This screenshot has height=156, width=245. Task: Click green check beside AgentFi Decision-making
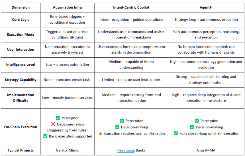click(192, 127)
